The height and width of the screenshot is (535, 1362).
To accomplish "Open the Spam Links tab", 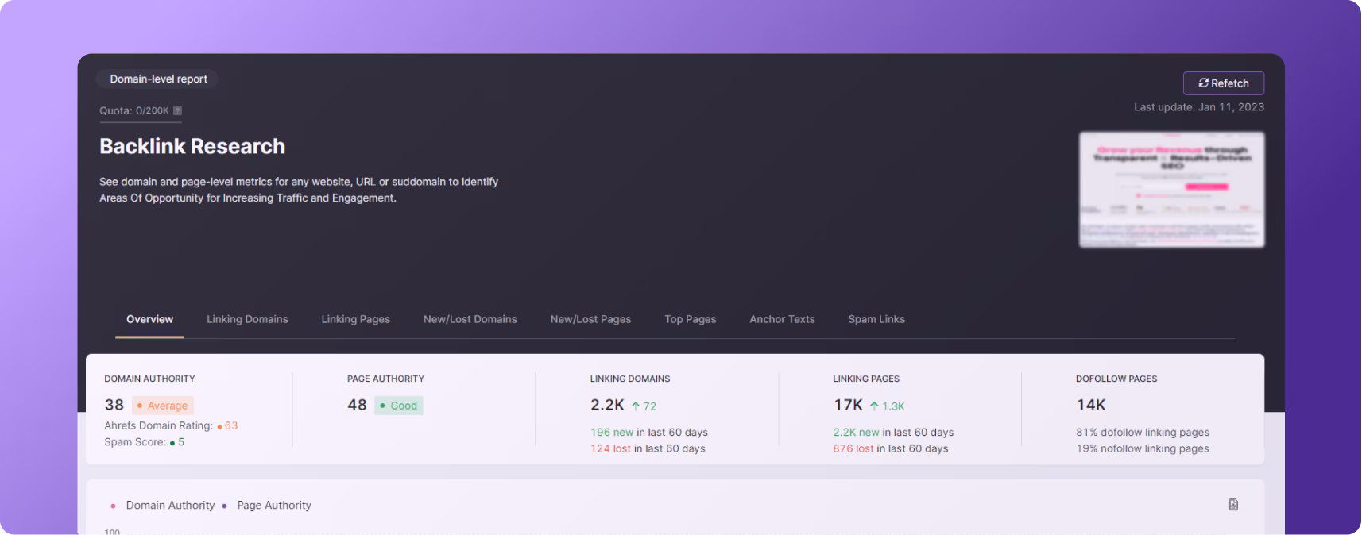I will tap(876, 319).
